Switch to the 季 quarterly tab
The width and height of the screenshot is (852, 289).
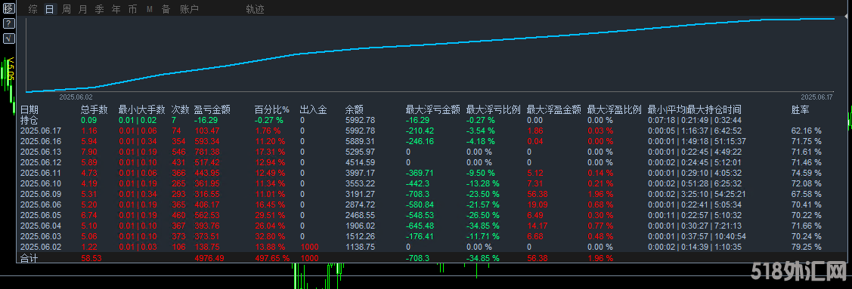[100, 9]
